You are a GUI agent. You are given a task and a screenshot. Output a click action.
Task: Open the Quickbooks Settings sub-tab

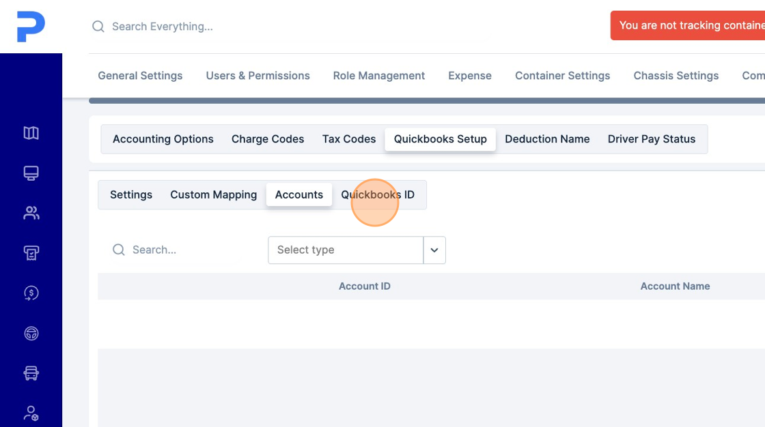pyautogui.click(x=131, y=194)
